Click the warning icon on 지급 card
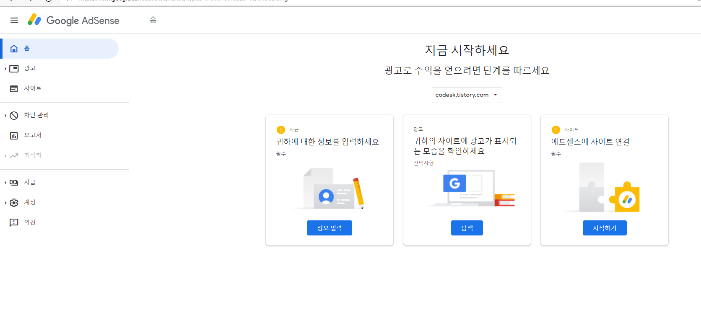Image resolution: width=701 pixels, height=336 pixels. tap(281, 130)
